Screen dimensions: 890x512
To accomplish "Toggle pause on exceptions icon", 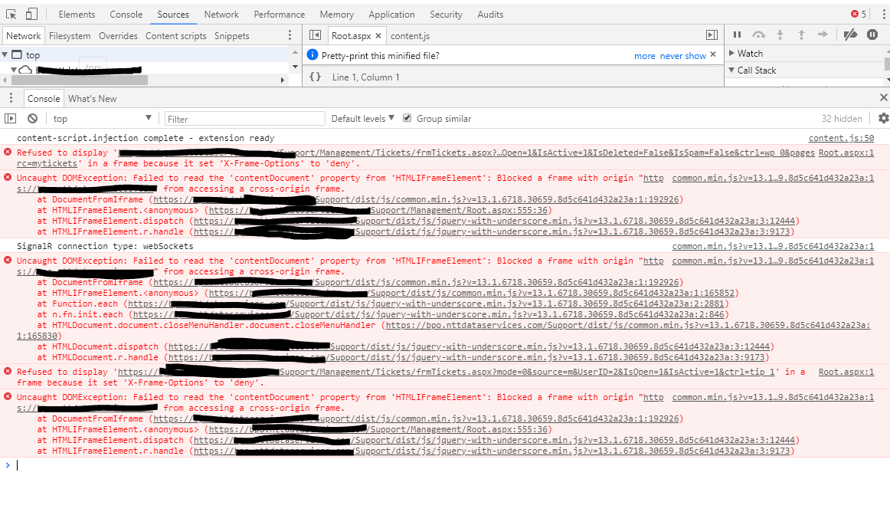I will 872,34.
